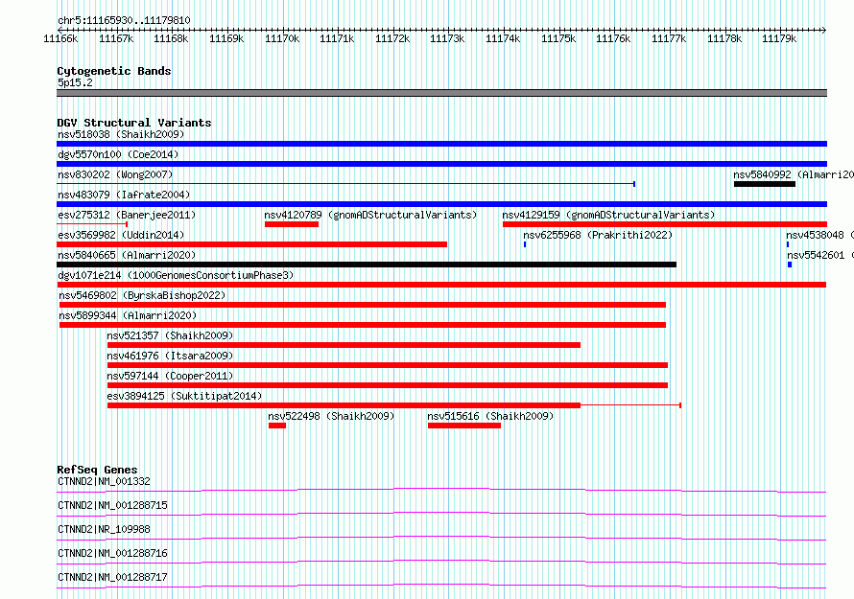
Task: Click the nsv4129159 (gnomADStructuralVariants) label
Action: [x=609, y=215]
